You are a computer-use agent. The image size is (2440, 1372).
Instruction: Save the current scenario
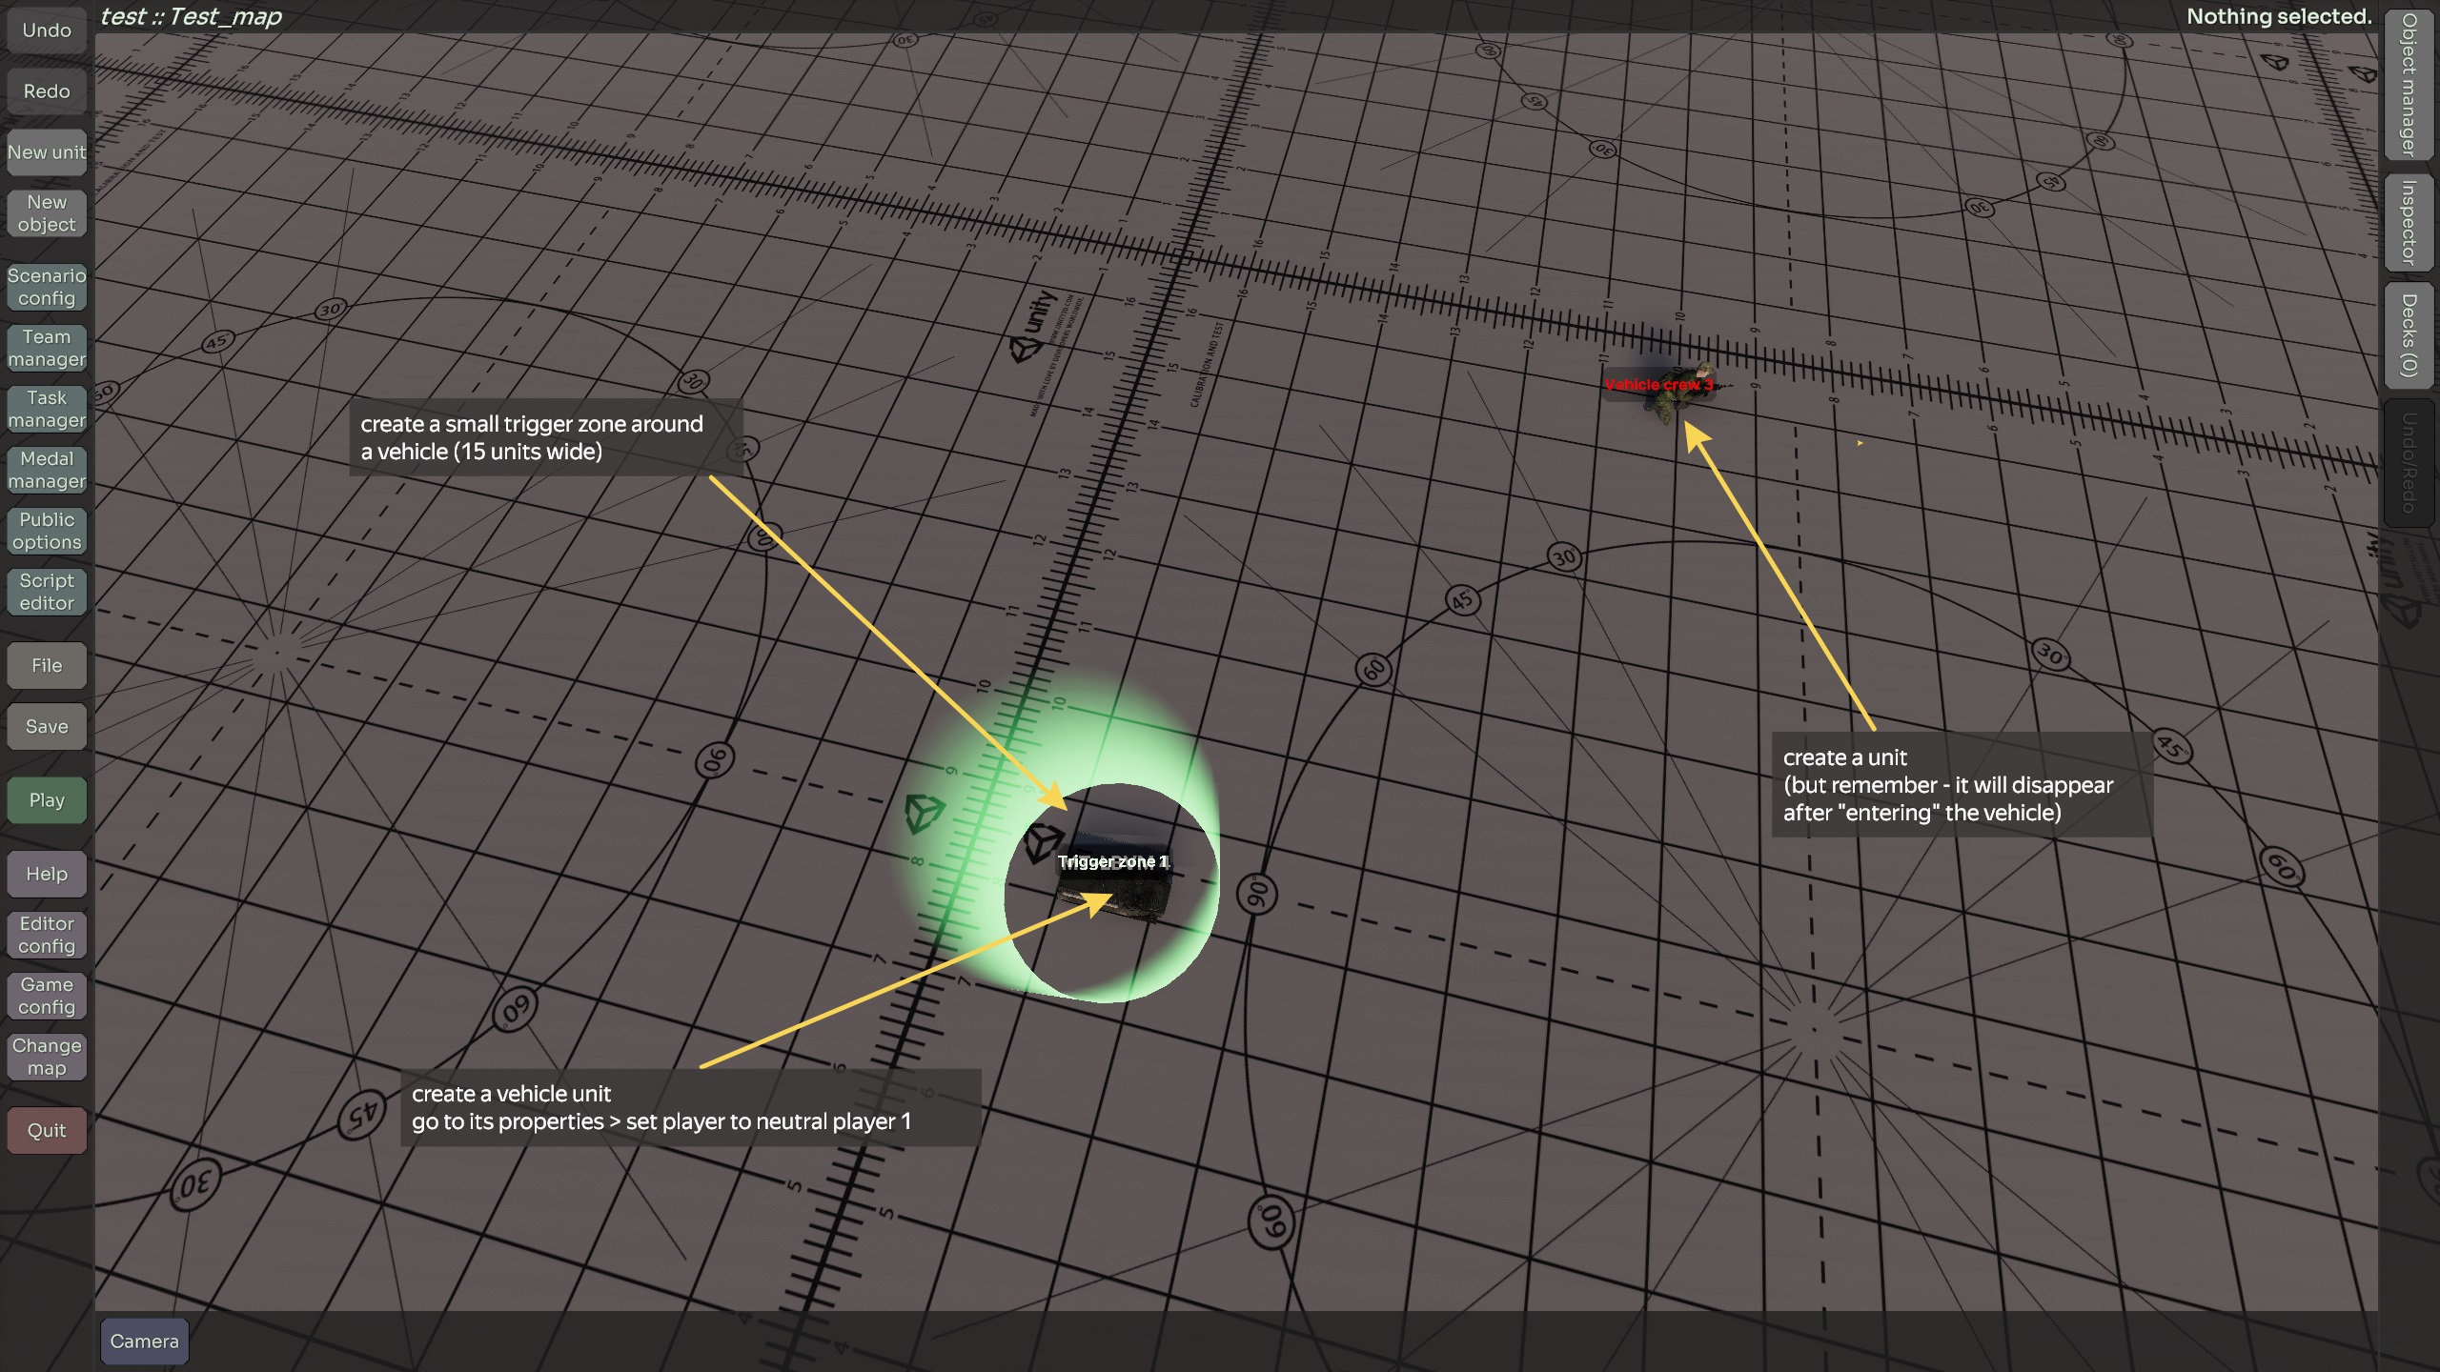point(47,727)
